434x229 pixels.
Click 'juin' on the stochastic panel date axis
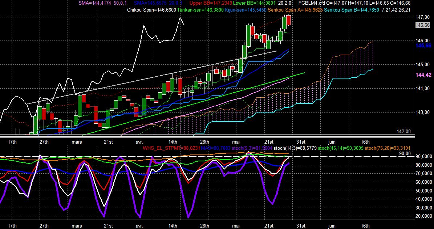pos(332,226)
